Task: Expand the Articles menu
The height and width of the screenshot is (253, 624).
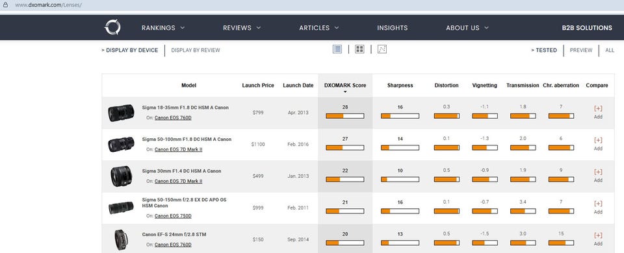Action: [318, 28]
